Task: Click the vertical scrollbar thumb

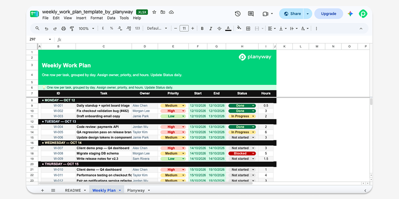Action: 371,101
